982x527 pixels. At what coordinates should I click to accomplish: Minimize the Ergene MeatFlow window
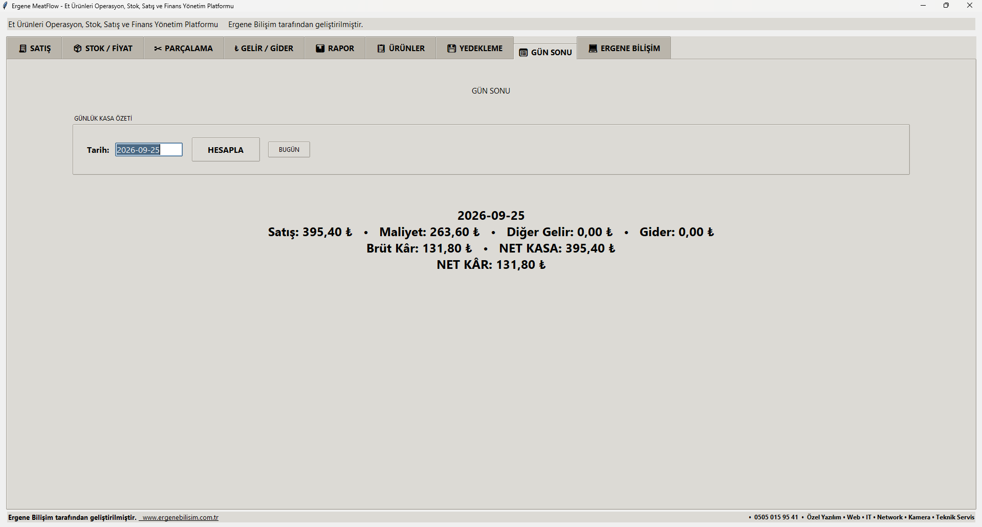923,6
